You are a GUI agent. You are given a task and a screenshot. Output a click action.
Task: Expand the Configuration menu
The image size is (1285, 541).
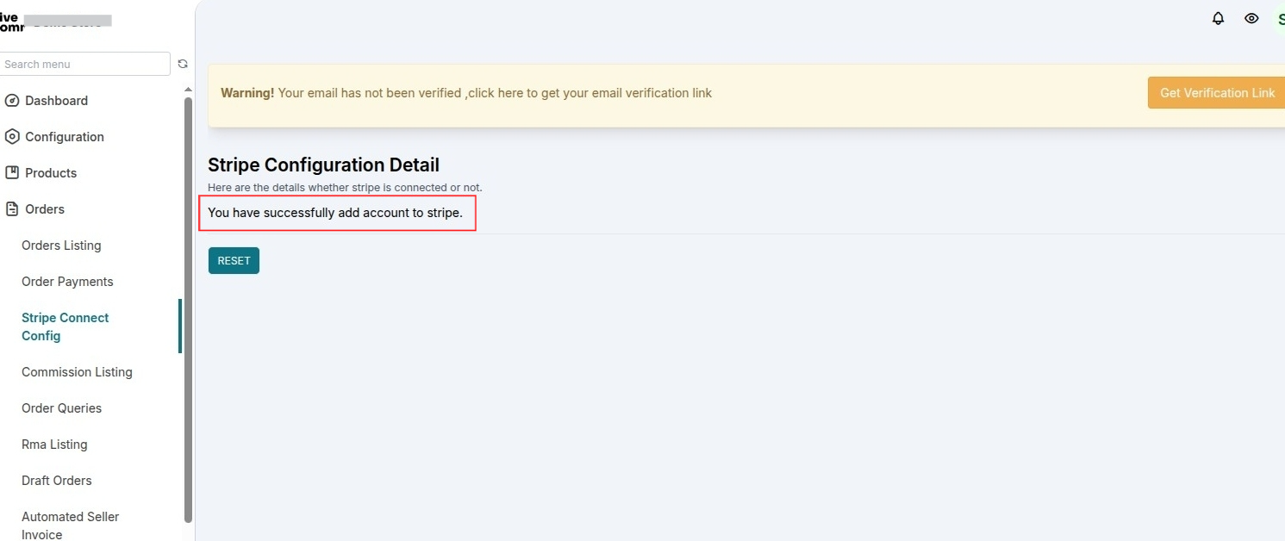tap(65, 137)
